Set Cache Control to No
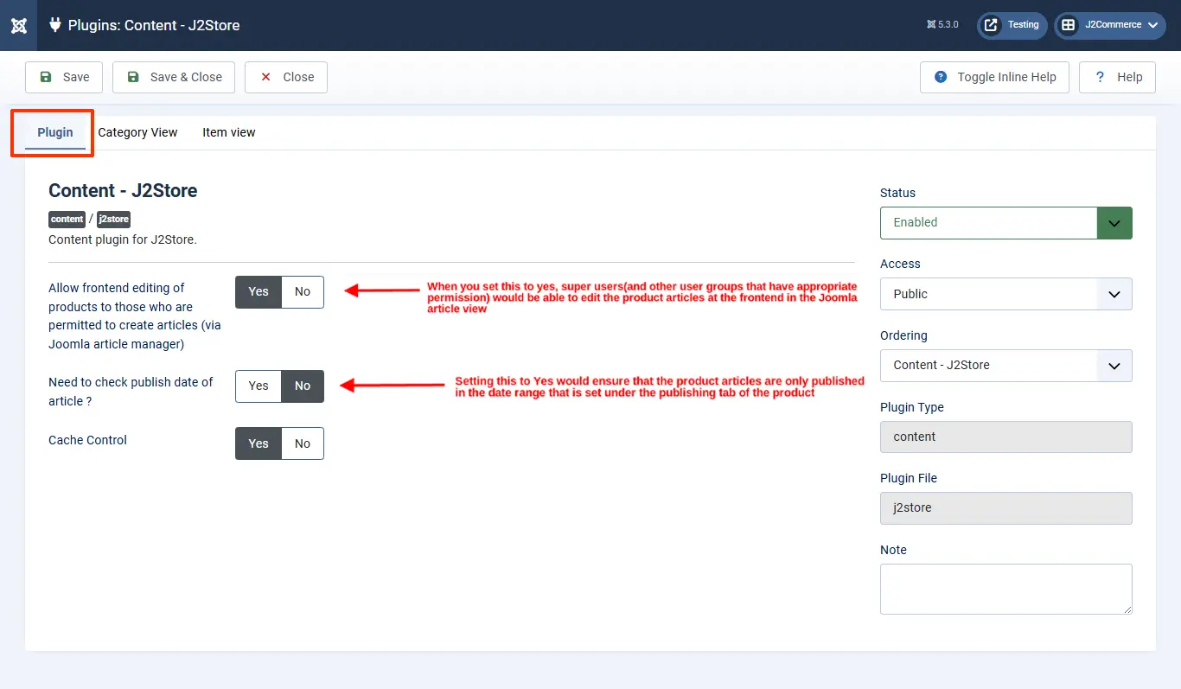The height and width of the screenshot is (689, 1181). (x=303, y=443)
